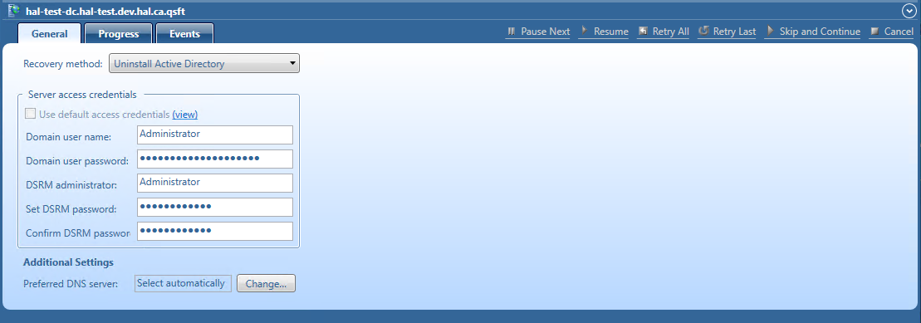
Task: Click the Cancel link
Action: (899, 32)
